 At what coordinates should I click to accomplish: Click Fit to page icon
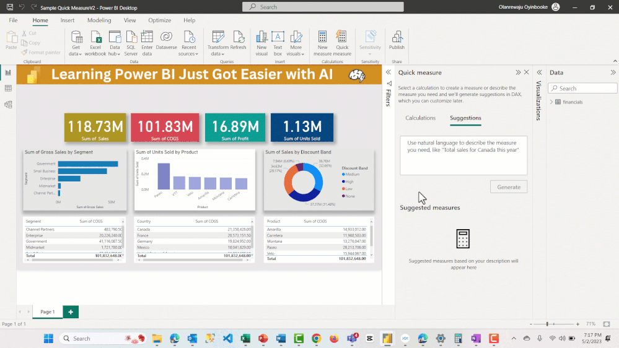[x=607, y=324]
